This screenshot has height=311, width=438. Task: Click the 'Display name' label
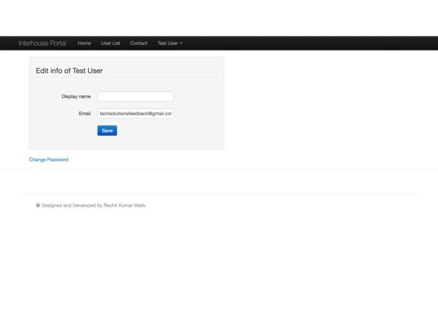point(76,96)
